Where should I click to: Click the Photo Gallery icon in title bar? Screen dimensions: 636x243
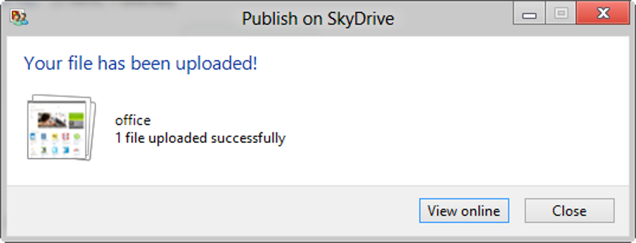[19, 18]
